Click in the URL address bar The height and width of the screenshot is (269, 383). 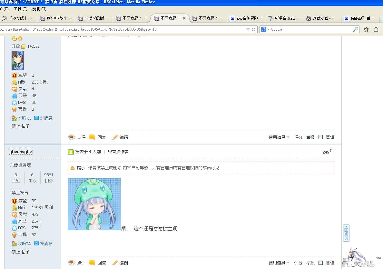click(122, 29)
